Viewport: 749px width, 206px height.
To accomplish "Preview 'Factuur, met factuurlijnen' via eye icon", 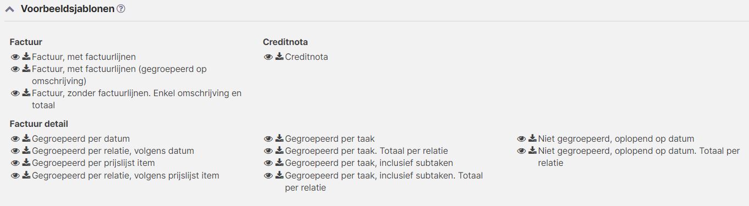I will click(x=15, y=57).
